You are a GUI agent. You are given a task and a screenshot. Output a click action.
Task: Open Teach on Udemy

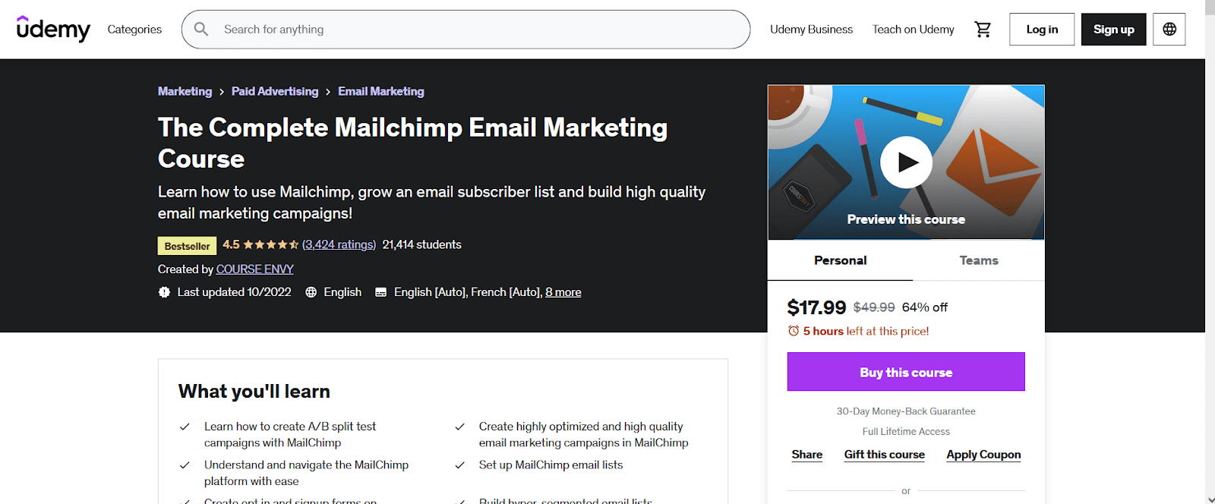(913, 29)
